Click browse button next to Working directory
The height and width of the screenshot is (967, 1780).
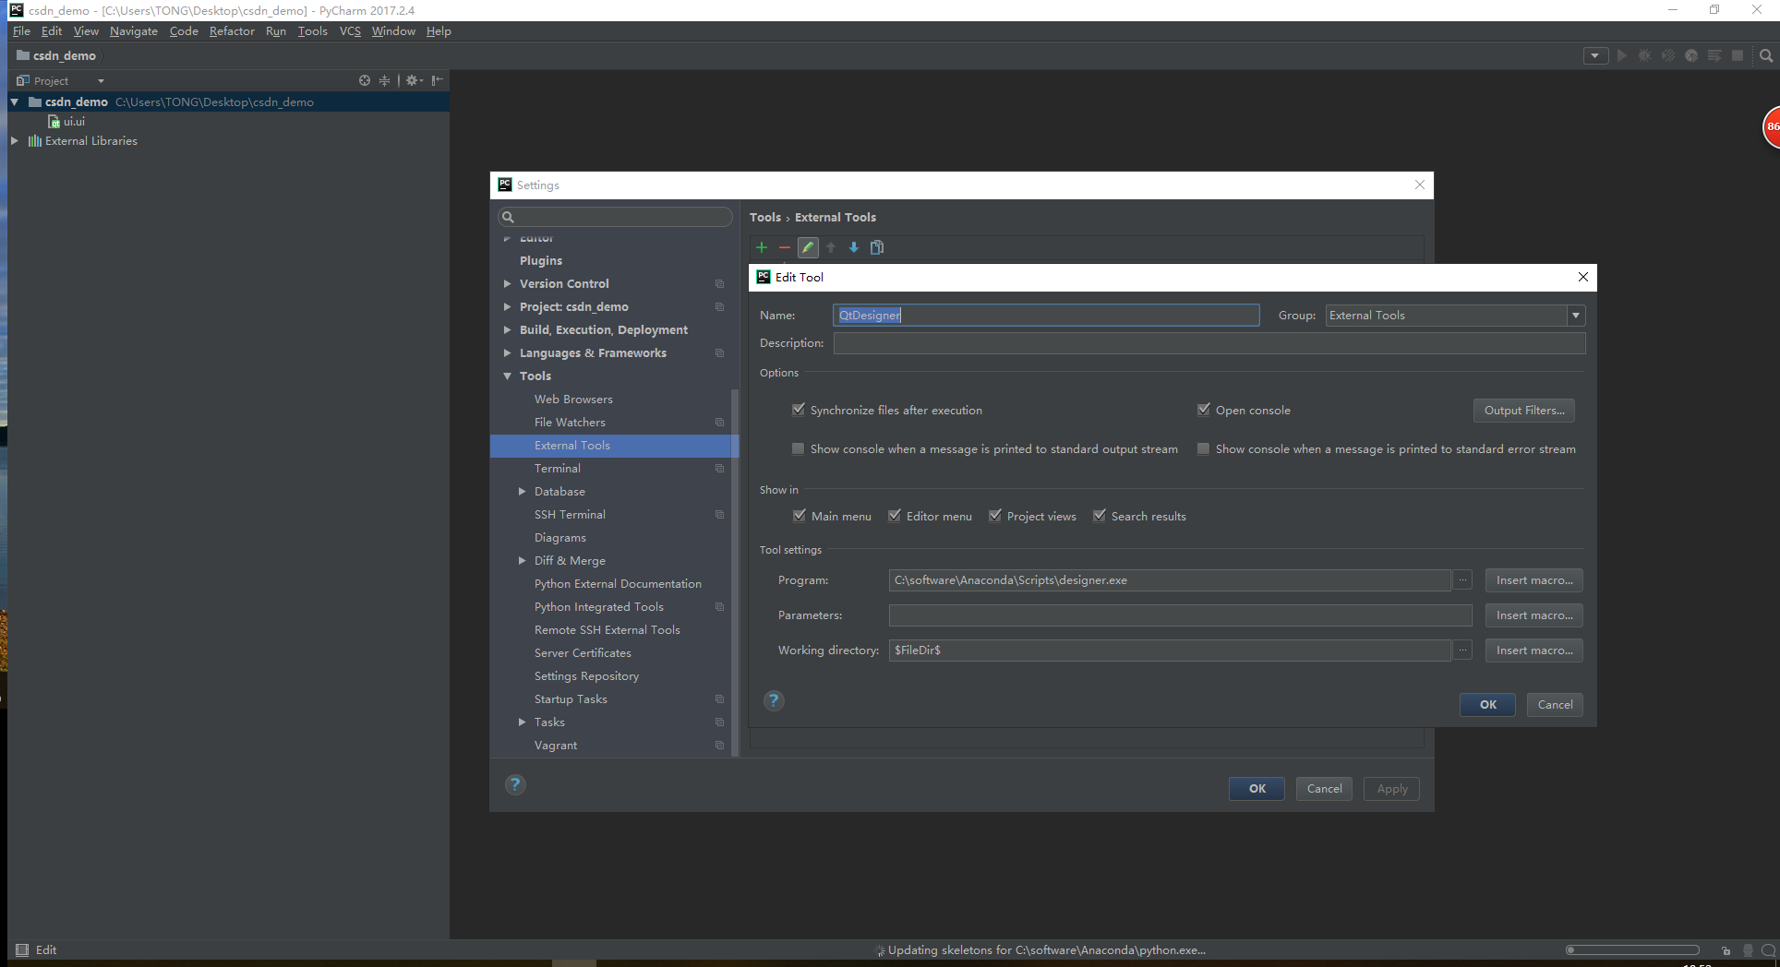(x=1462, y=651)
